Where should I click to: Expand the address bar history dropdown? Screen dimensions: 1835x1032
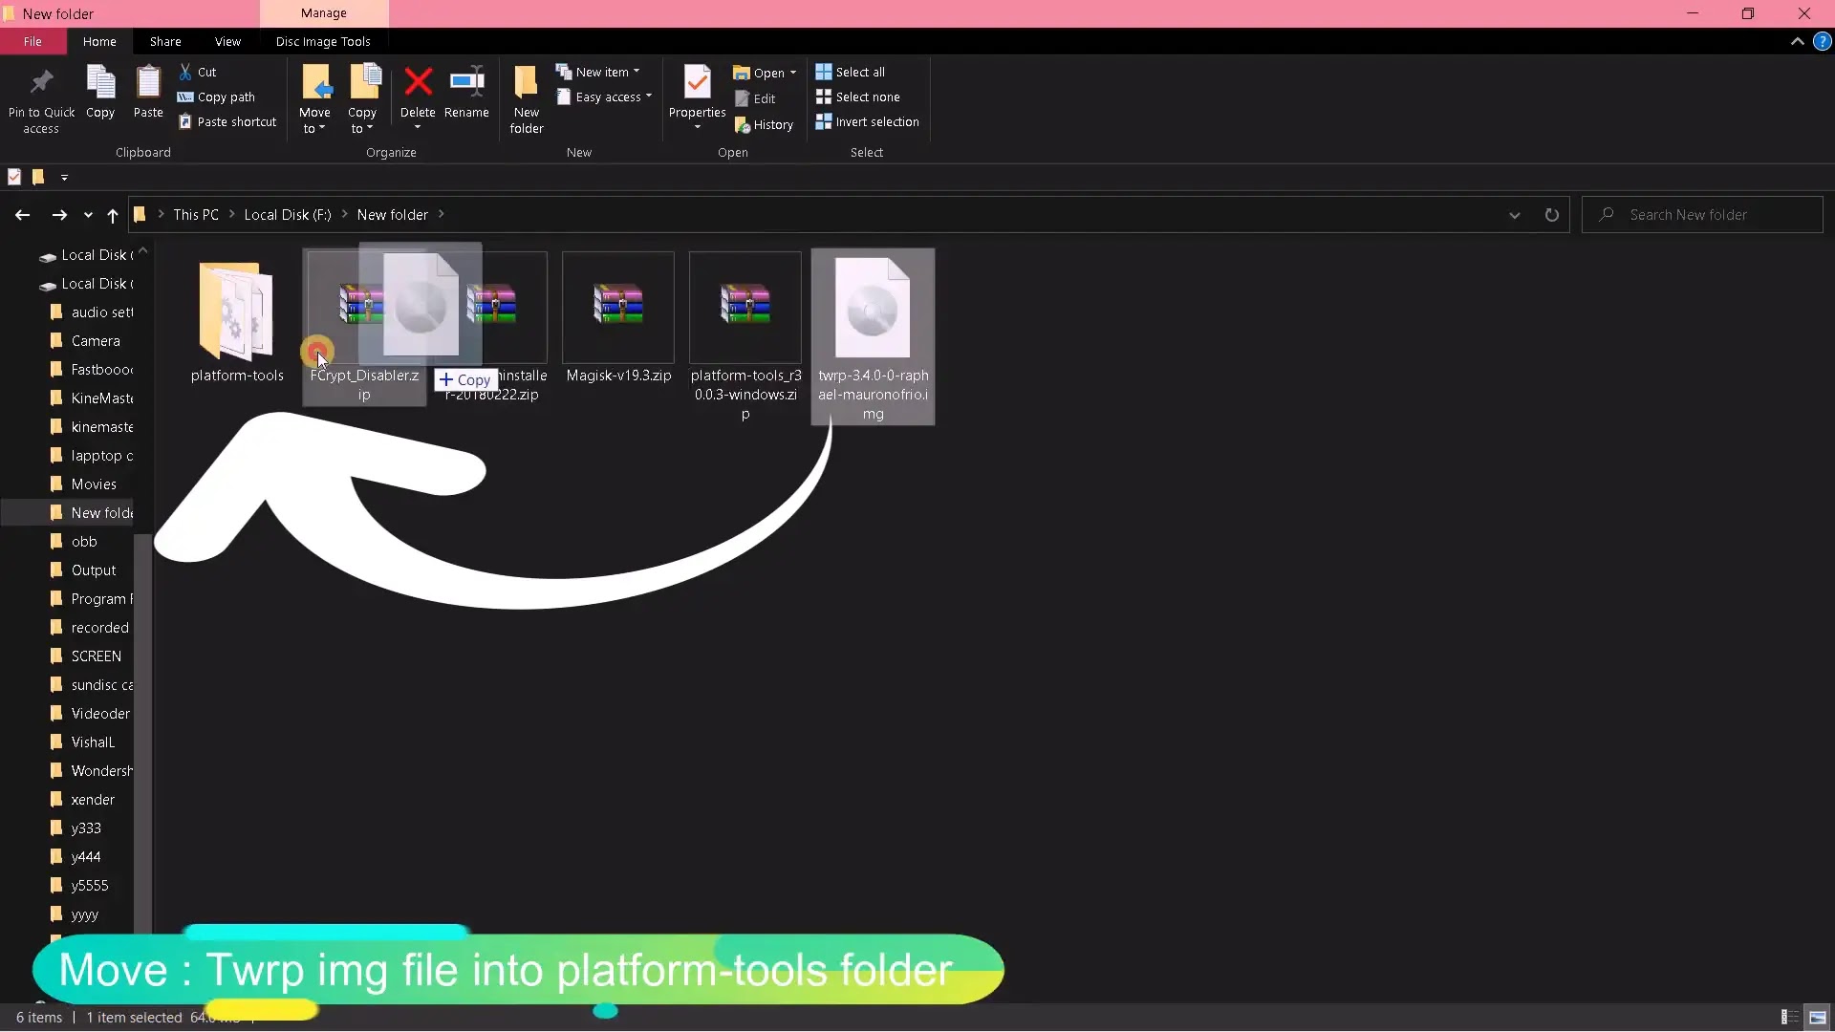click(x=1514, y=215)
